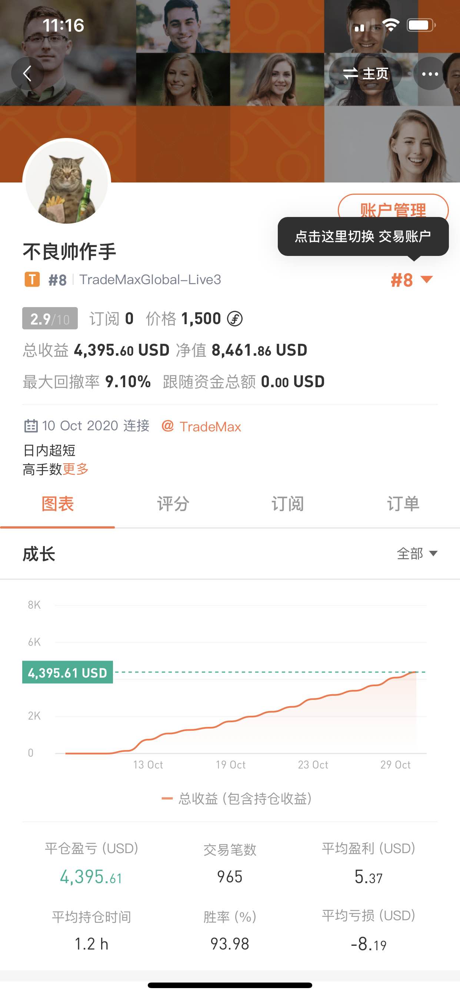Tap the back arrow icon
This screenshot has width=460, height=997.
click(x=27, y=73)
